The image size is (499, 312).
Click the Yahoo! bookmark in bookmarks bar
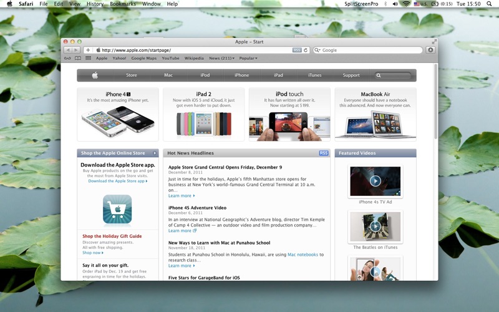coord(119,58)
